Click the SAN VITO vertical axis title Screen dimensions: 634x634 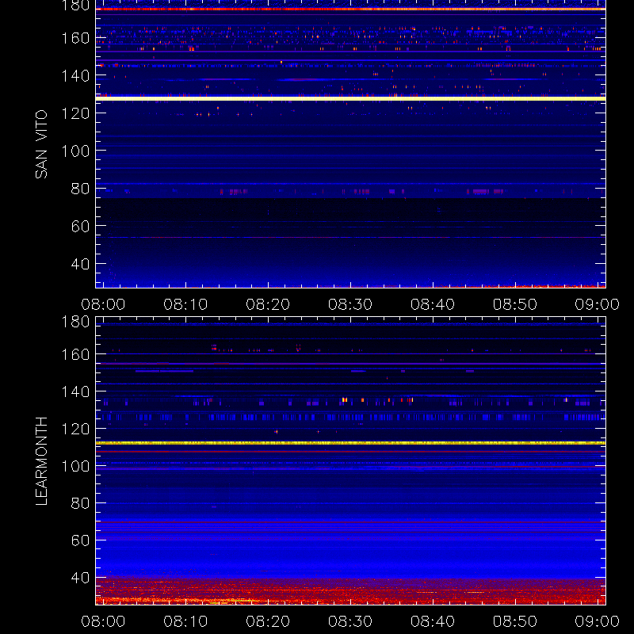[41, 144]
